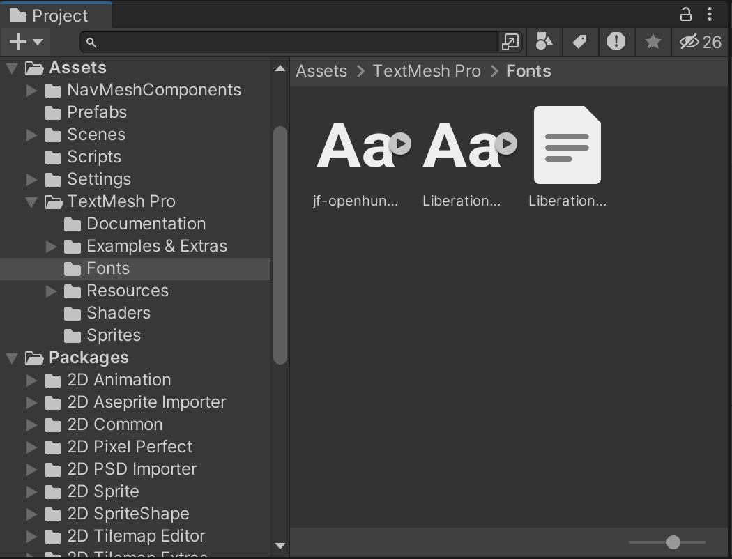Expand the Examples & Extras folder

pos(51,246)
